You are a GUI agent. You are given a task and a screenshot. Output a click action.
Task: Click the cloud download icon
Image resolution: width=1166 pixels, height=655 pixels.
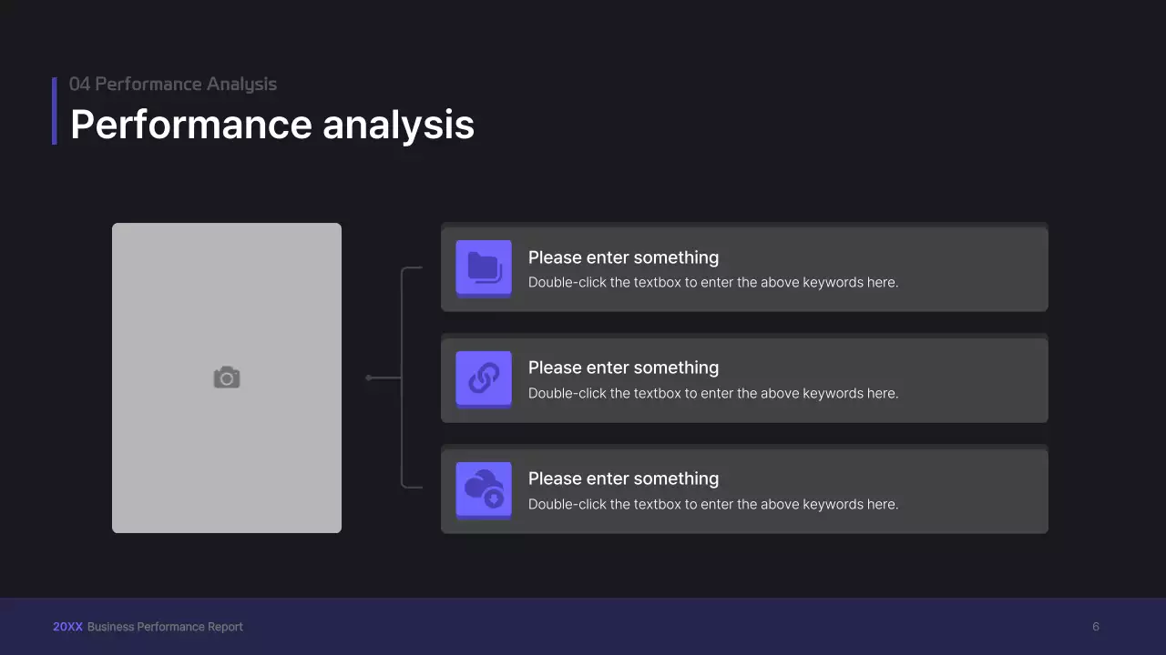click(x=484, y=489)
